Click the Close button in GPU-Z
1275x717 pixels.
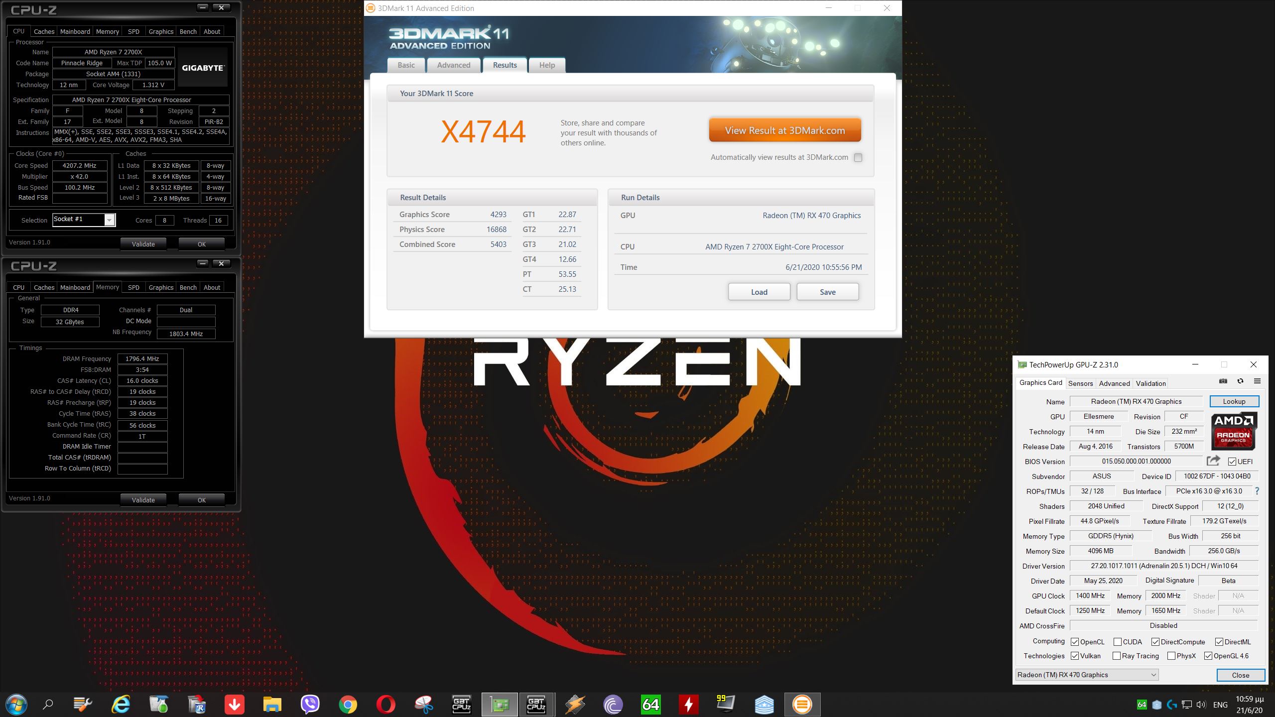point(1241,675)
